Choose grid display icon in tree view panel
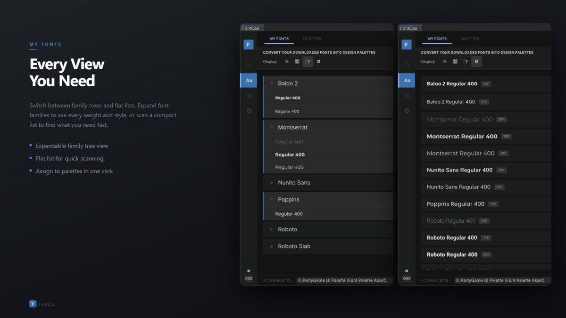 pyautogui.click(x=297, y=62)
